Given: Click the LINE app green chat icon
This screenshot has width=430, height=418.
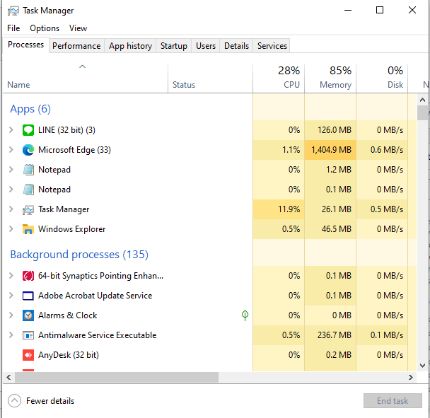Looking at the screenshot, I should tap(28, 130).
